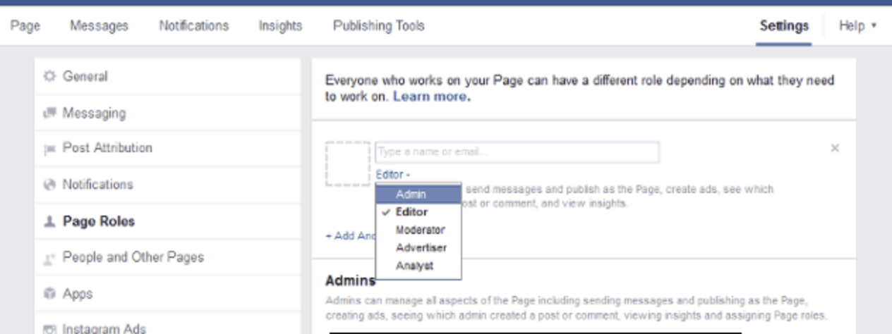
Task: Click the General gear icon in sidebar
Action: [x=49, y=76]
